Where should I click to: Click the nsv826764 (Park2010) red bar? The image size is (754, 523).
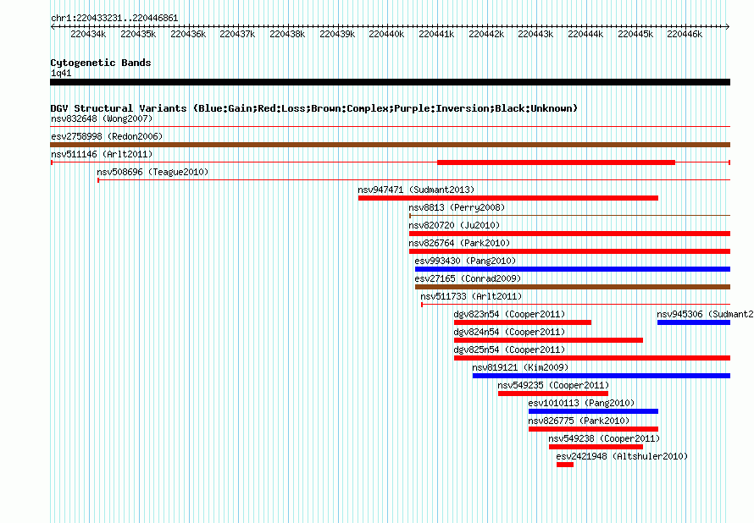[570, 251]
